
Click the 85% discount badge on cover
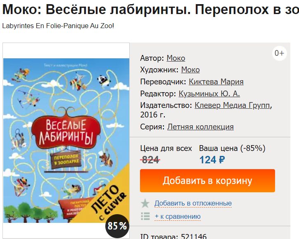tap(117, 226)
